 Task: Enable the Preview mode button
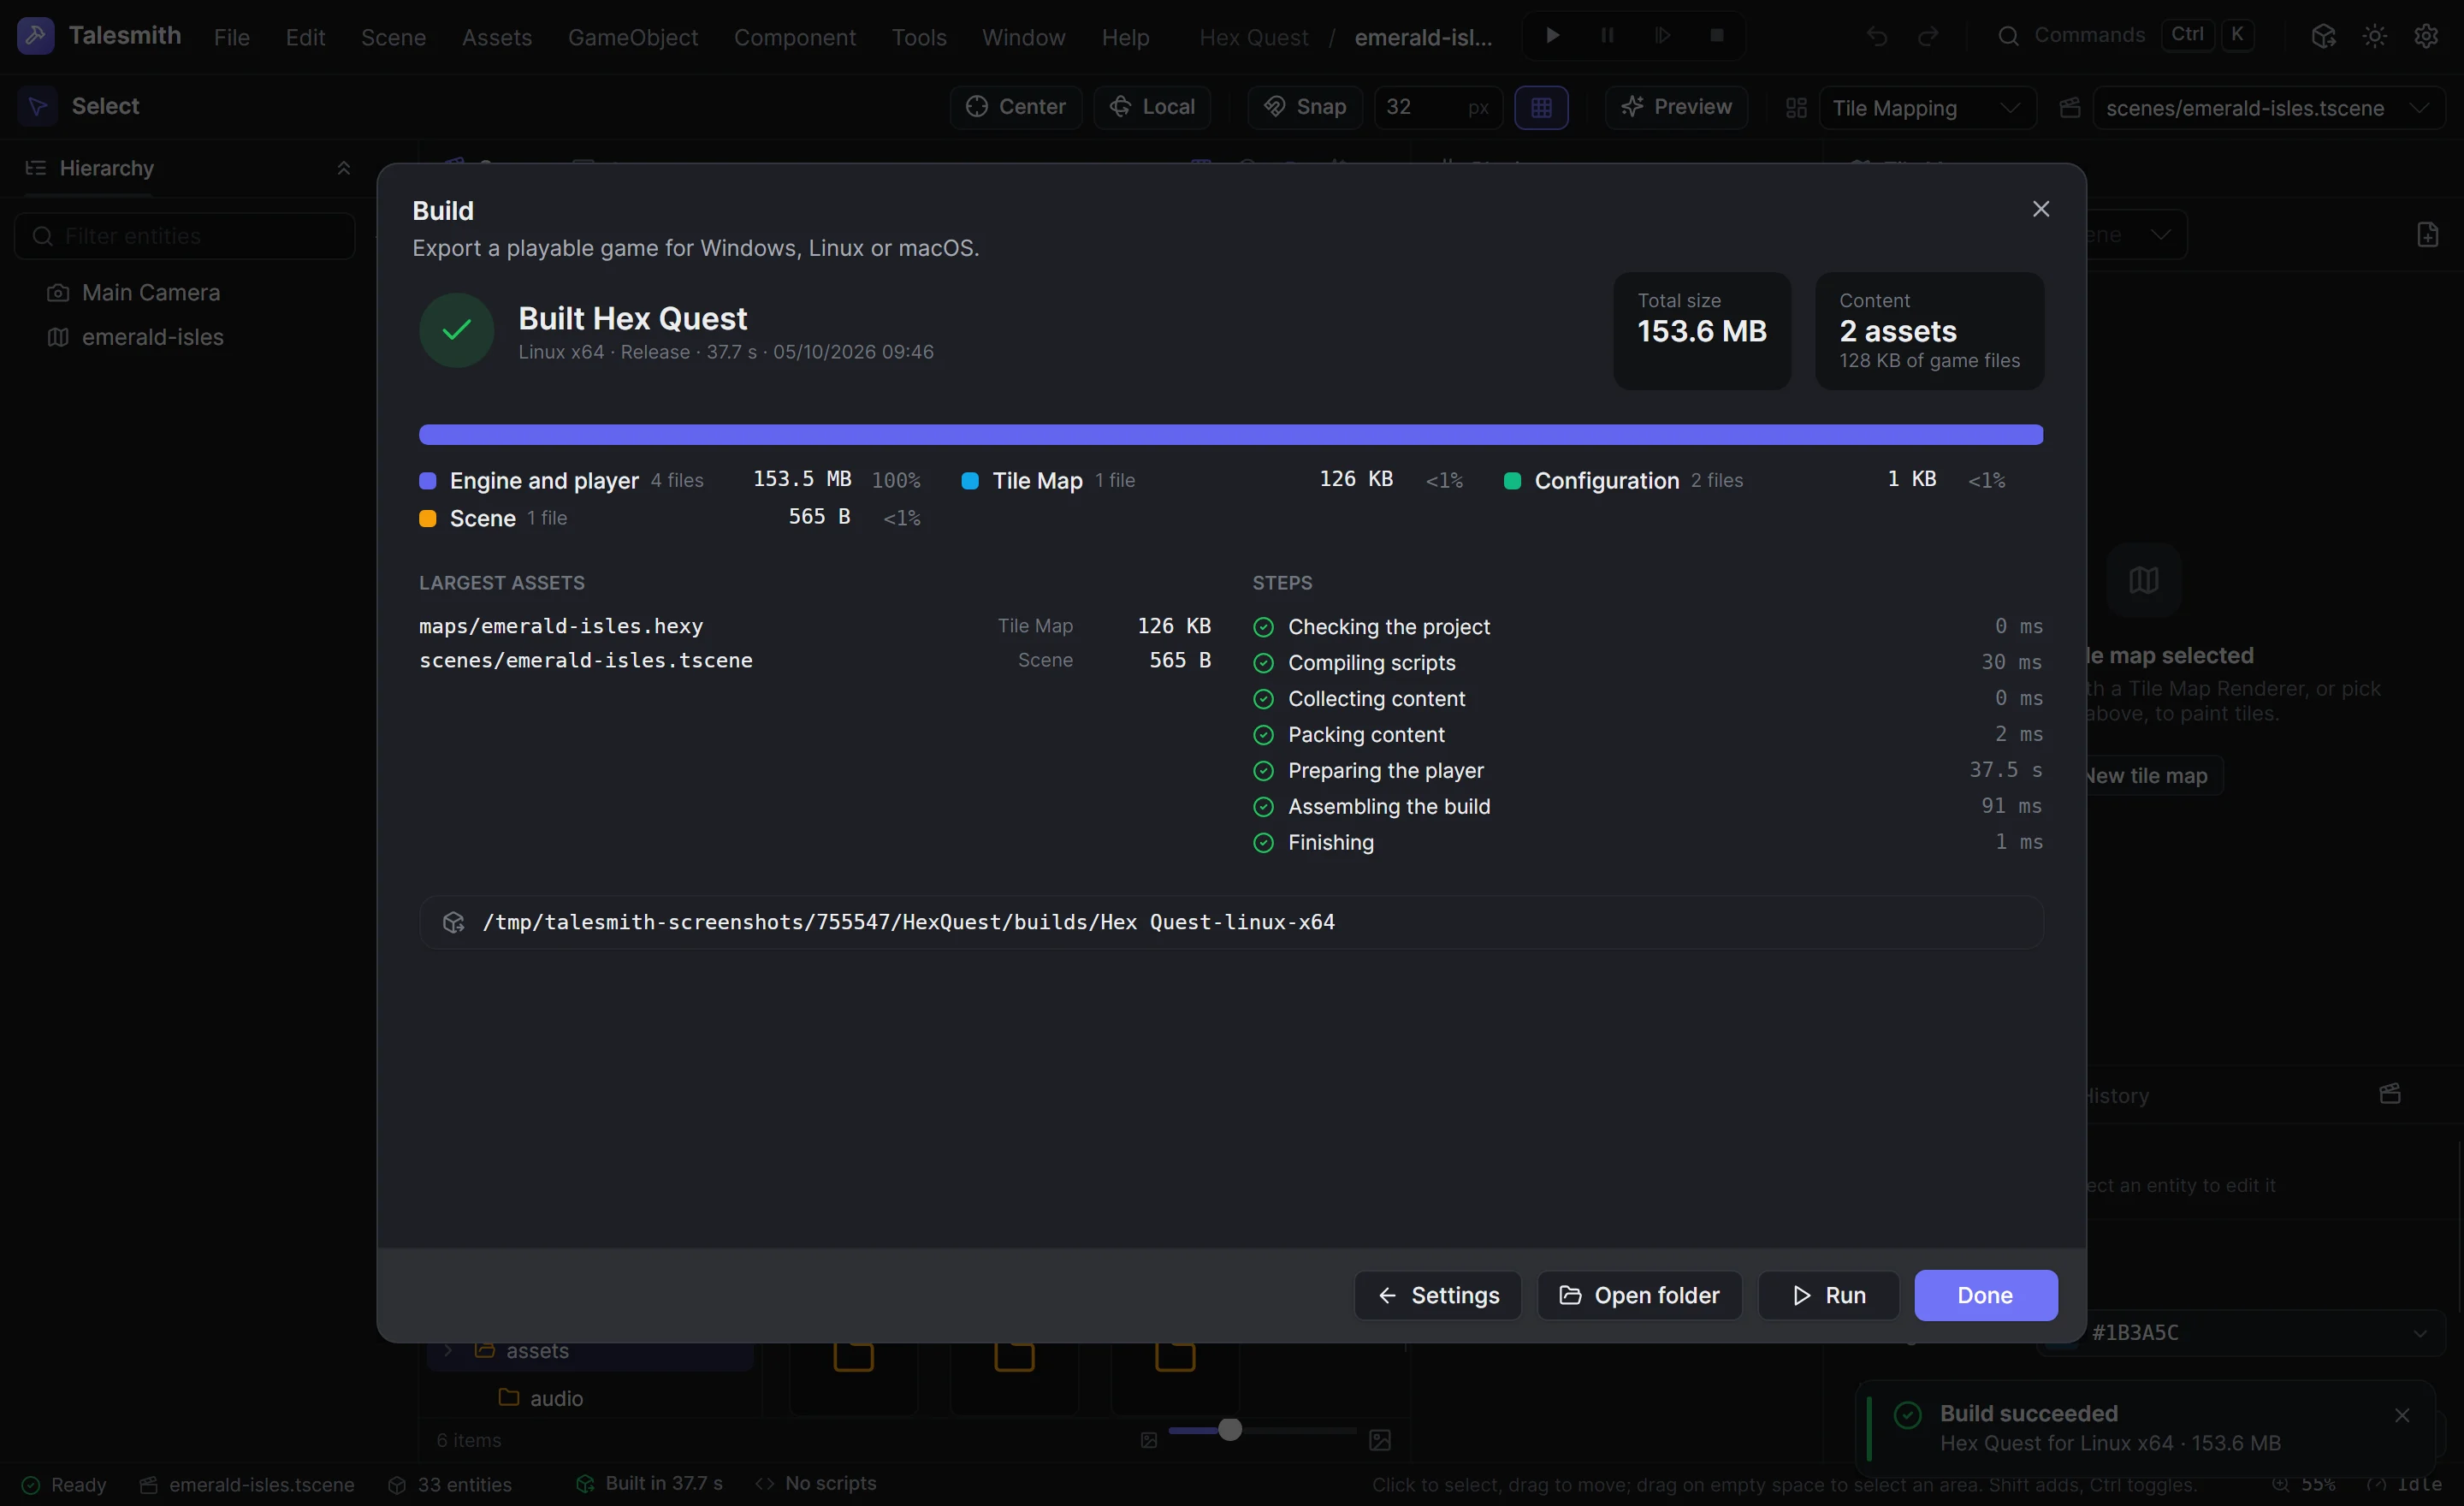click(x=1676, y=107)
